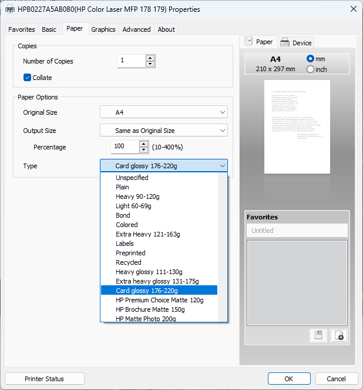Click the Printer Status button
Screen dimensions: 363x390
click(x=44, y=379)
